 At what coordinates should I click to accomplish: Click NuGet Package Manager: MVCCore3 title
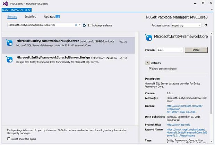[177, 17]
